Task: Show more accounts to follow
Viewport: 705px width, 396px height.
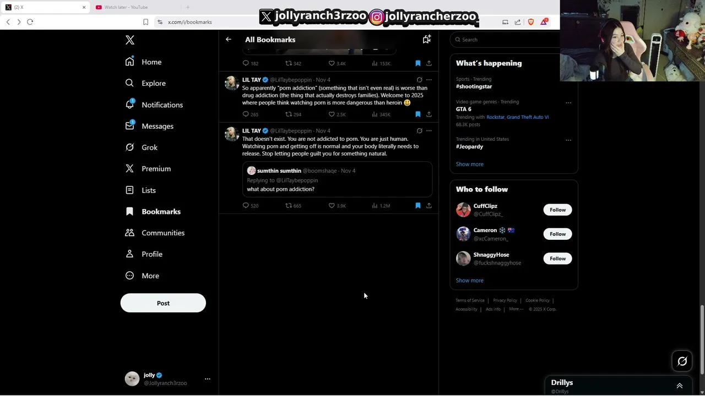Action: (x=469, y=280)
